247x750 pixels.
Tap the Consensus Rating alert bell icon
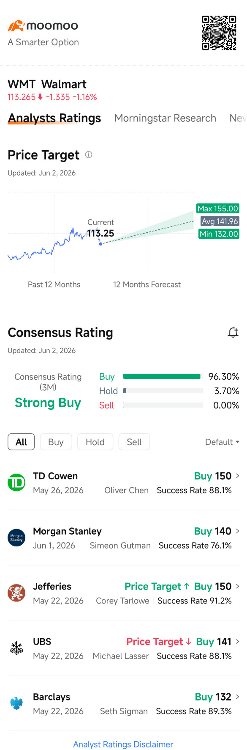click(233, 332)
